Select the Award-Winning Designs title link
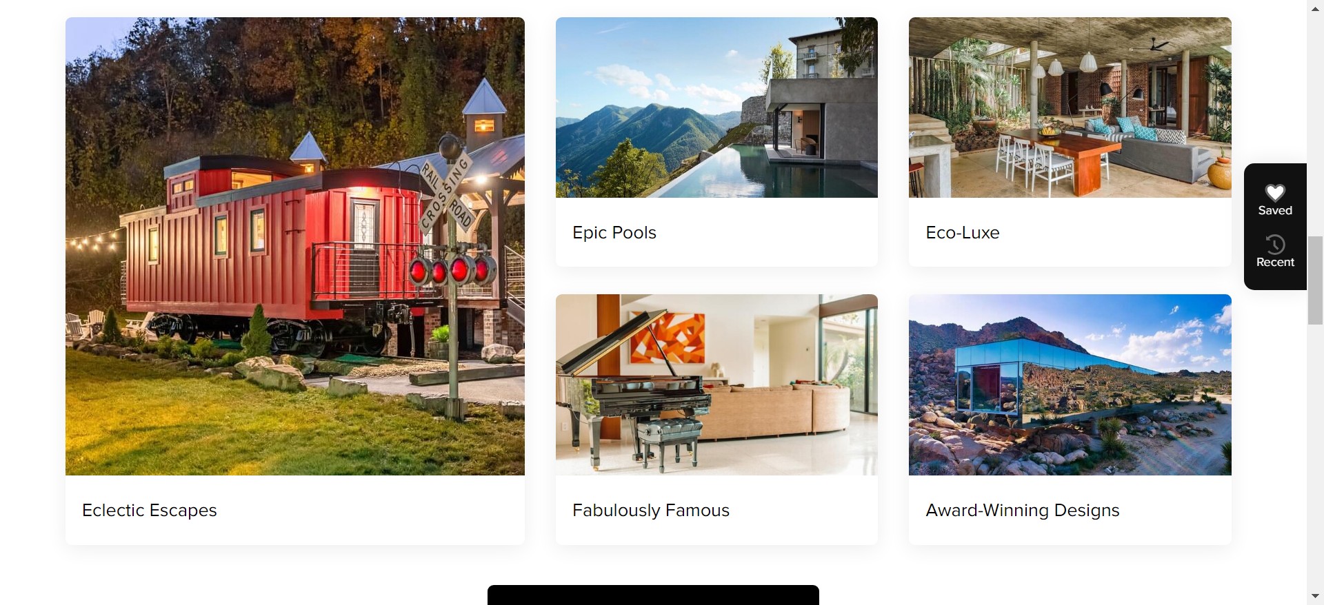Image resolution: width=1324 pixels, height=605 pixels. tap(1023, 510)
